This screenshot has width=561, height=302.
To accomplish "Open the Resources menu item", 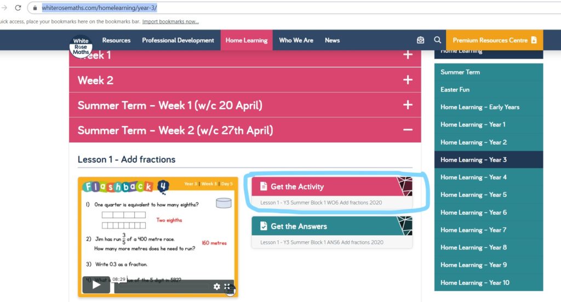I will [x=116, y=40].
